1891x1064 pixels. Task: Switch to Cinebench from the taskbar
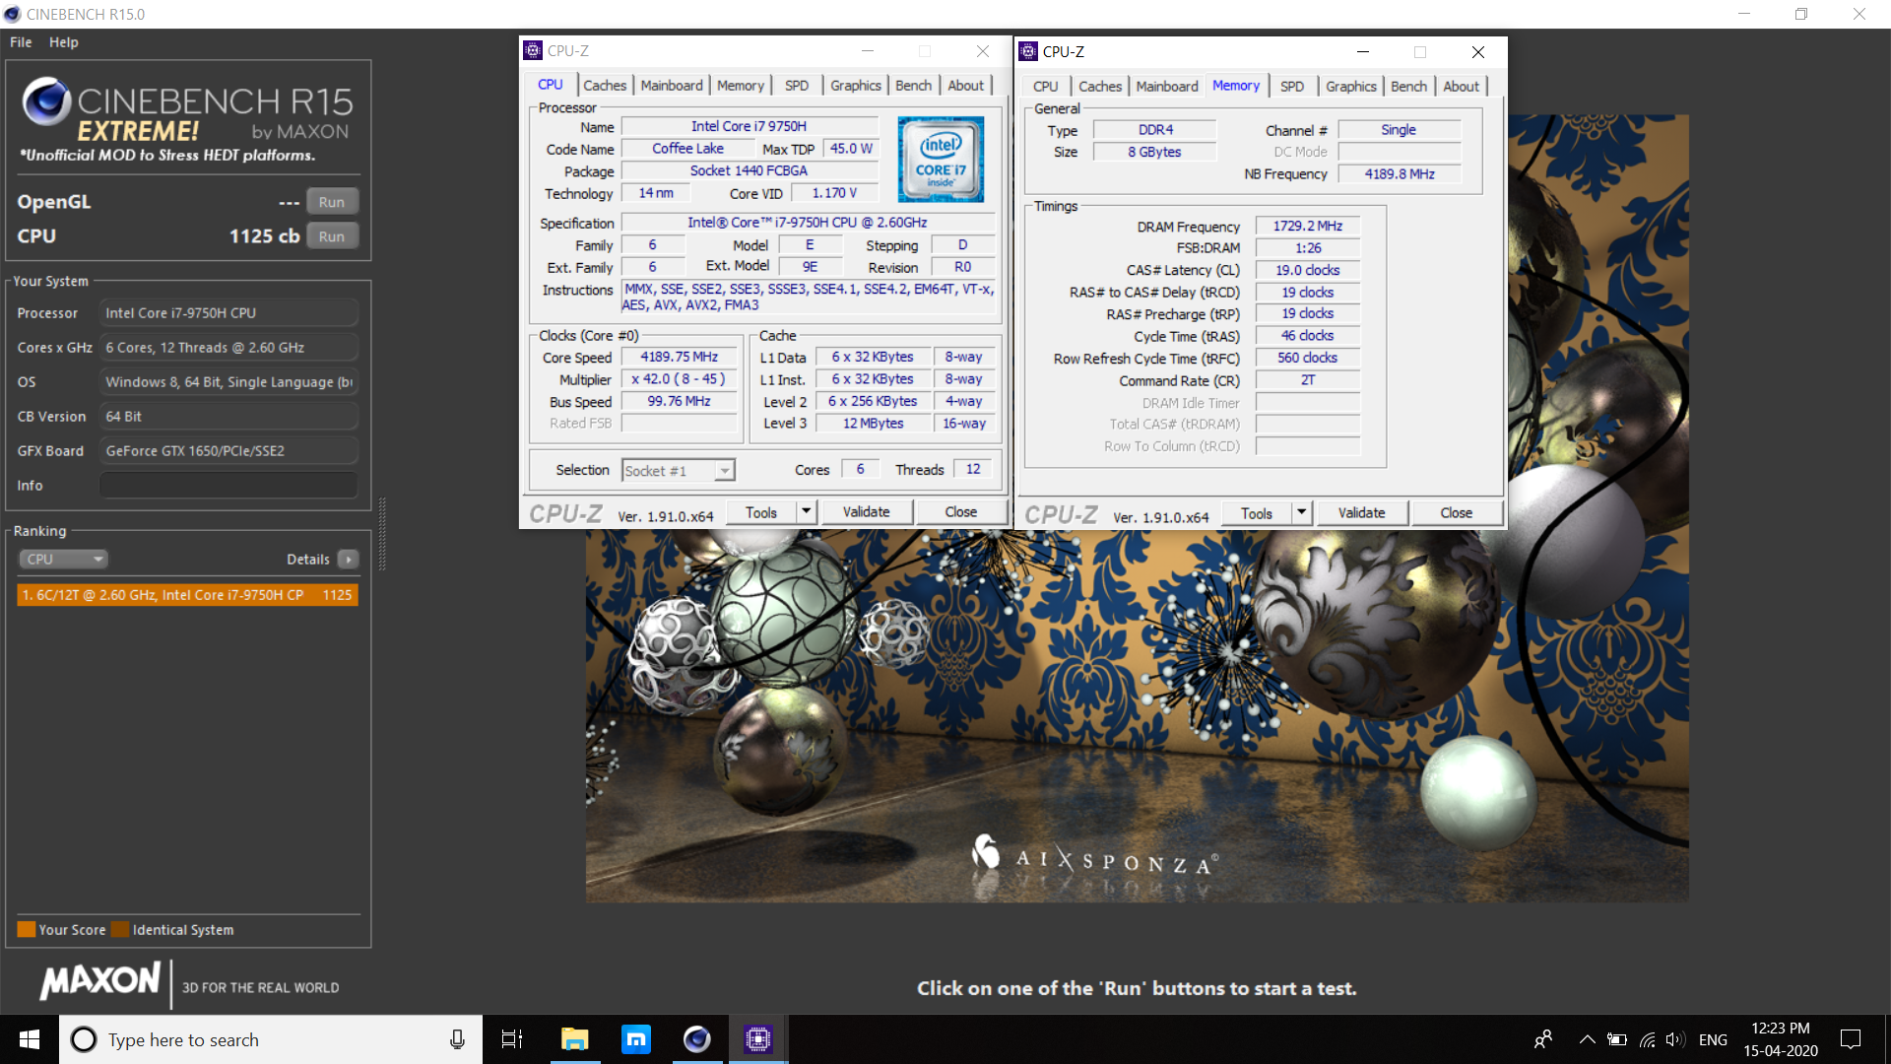coord(697,1039)
